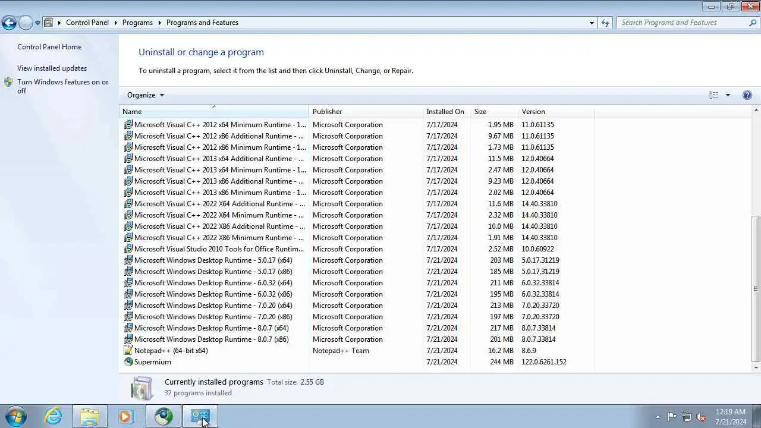761x428 pixels.
Task: Click Notepad++ Team publisher cell
Action: click(x=341, y=351)
